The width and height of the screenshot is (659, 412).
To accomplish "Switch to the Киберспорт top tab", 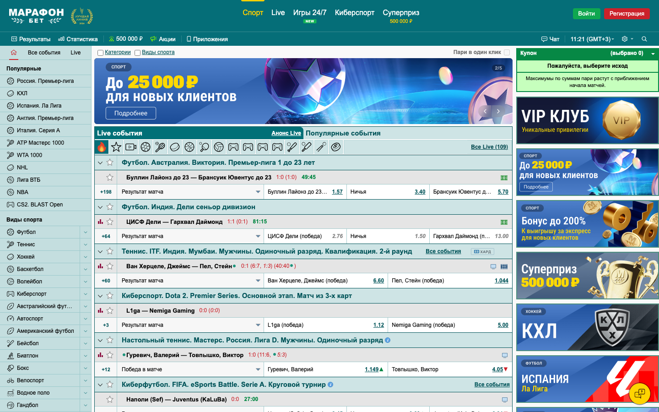I will (354, 13).
